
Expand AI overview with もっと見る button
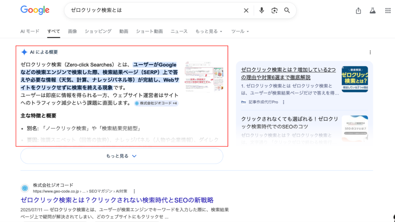pyautogui.click(x=122, y=156)
